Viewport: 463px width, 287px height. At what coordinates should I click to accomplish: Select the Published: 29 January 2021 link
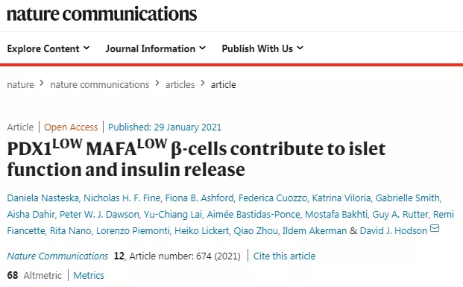[x=165, y=127]
